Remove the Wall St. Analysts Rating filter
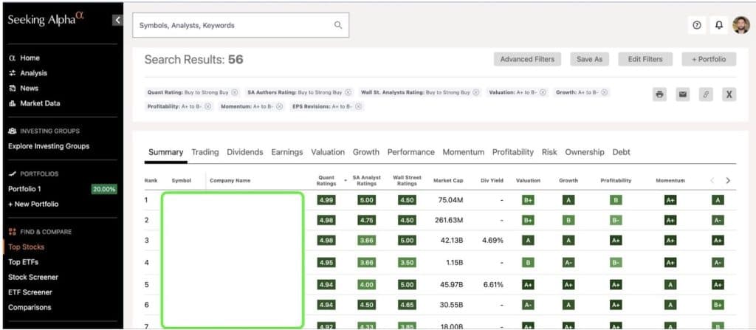This screenshot has width=756, height=330. point(476,92)
